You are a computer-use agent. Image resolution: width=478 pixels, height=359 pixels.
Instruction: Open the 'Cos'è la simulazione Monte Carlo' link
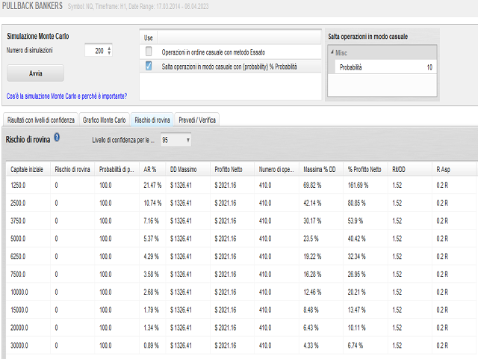click(x=66, y=96)
